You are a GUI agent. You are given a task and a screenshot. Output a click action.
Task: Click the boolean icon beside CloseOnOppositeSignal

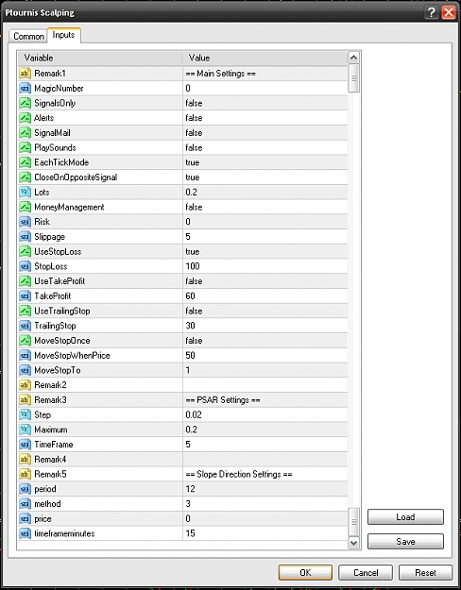click(25, 177)
